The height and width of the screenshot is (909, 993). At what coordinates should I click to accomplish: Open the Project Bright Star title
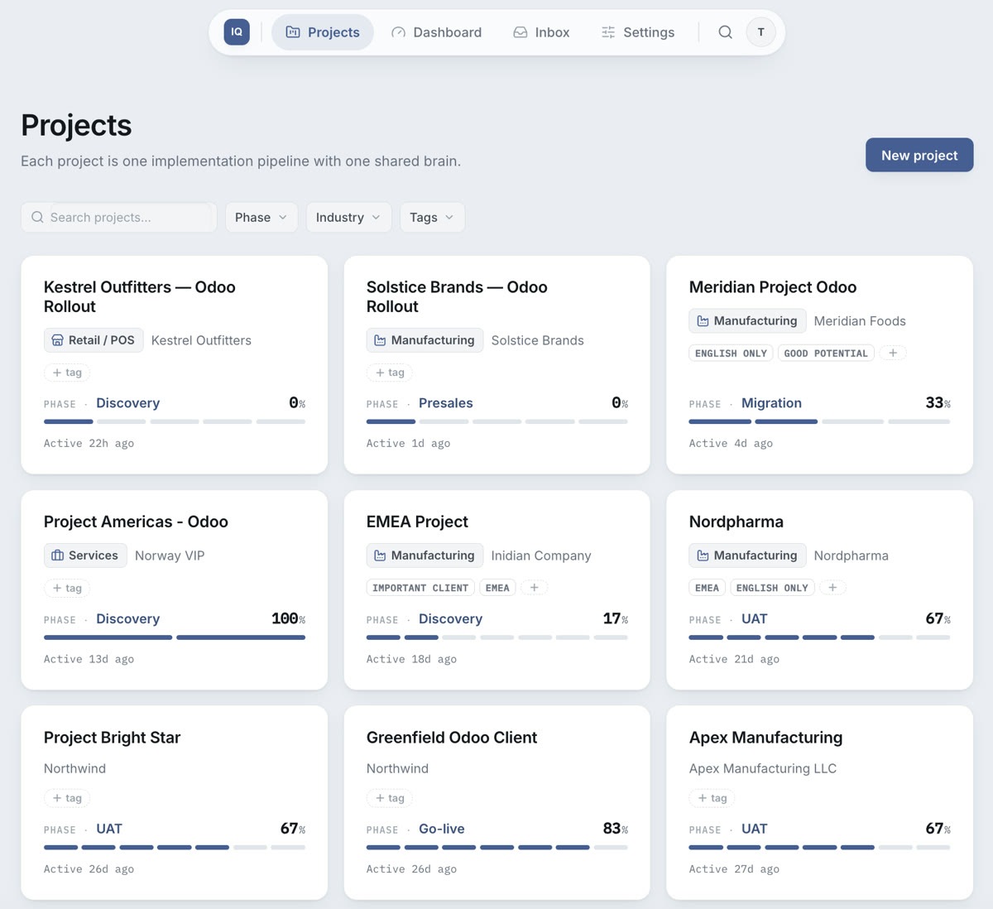coord(112,738)
